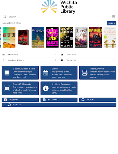Open the Contact Us menu row
The width and height of the screenshot is (118, 154).
pos(88,60)
